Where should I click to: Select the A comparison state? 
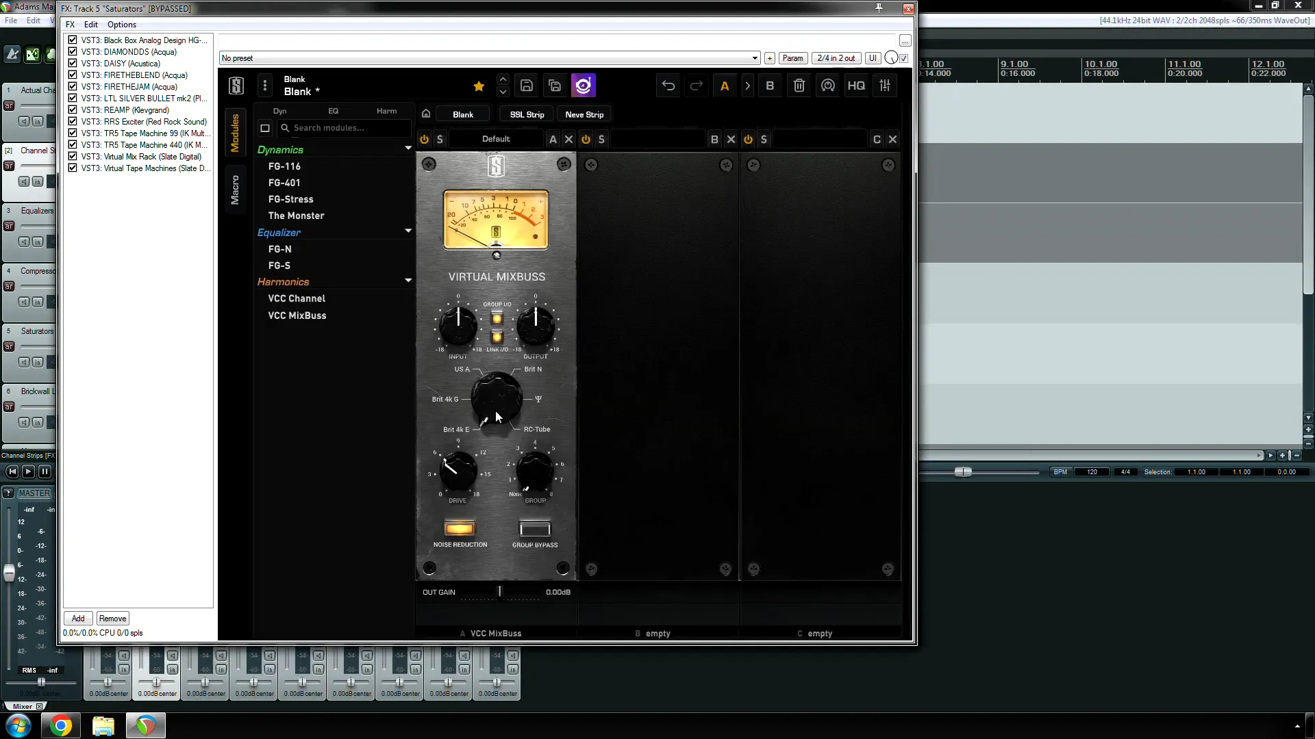[725, 86]
